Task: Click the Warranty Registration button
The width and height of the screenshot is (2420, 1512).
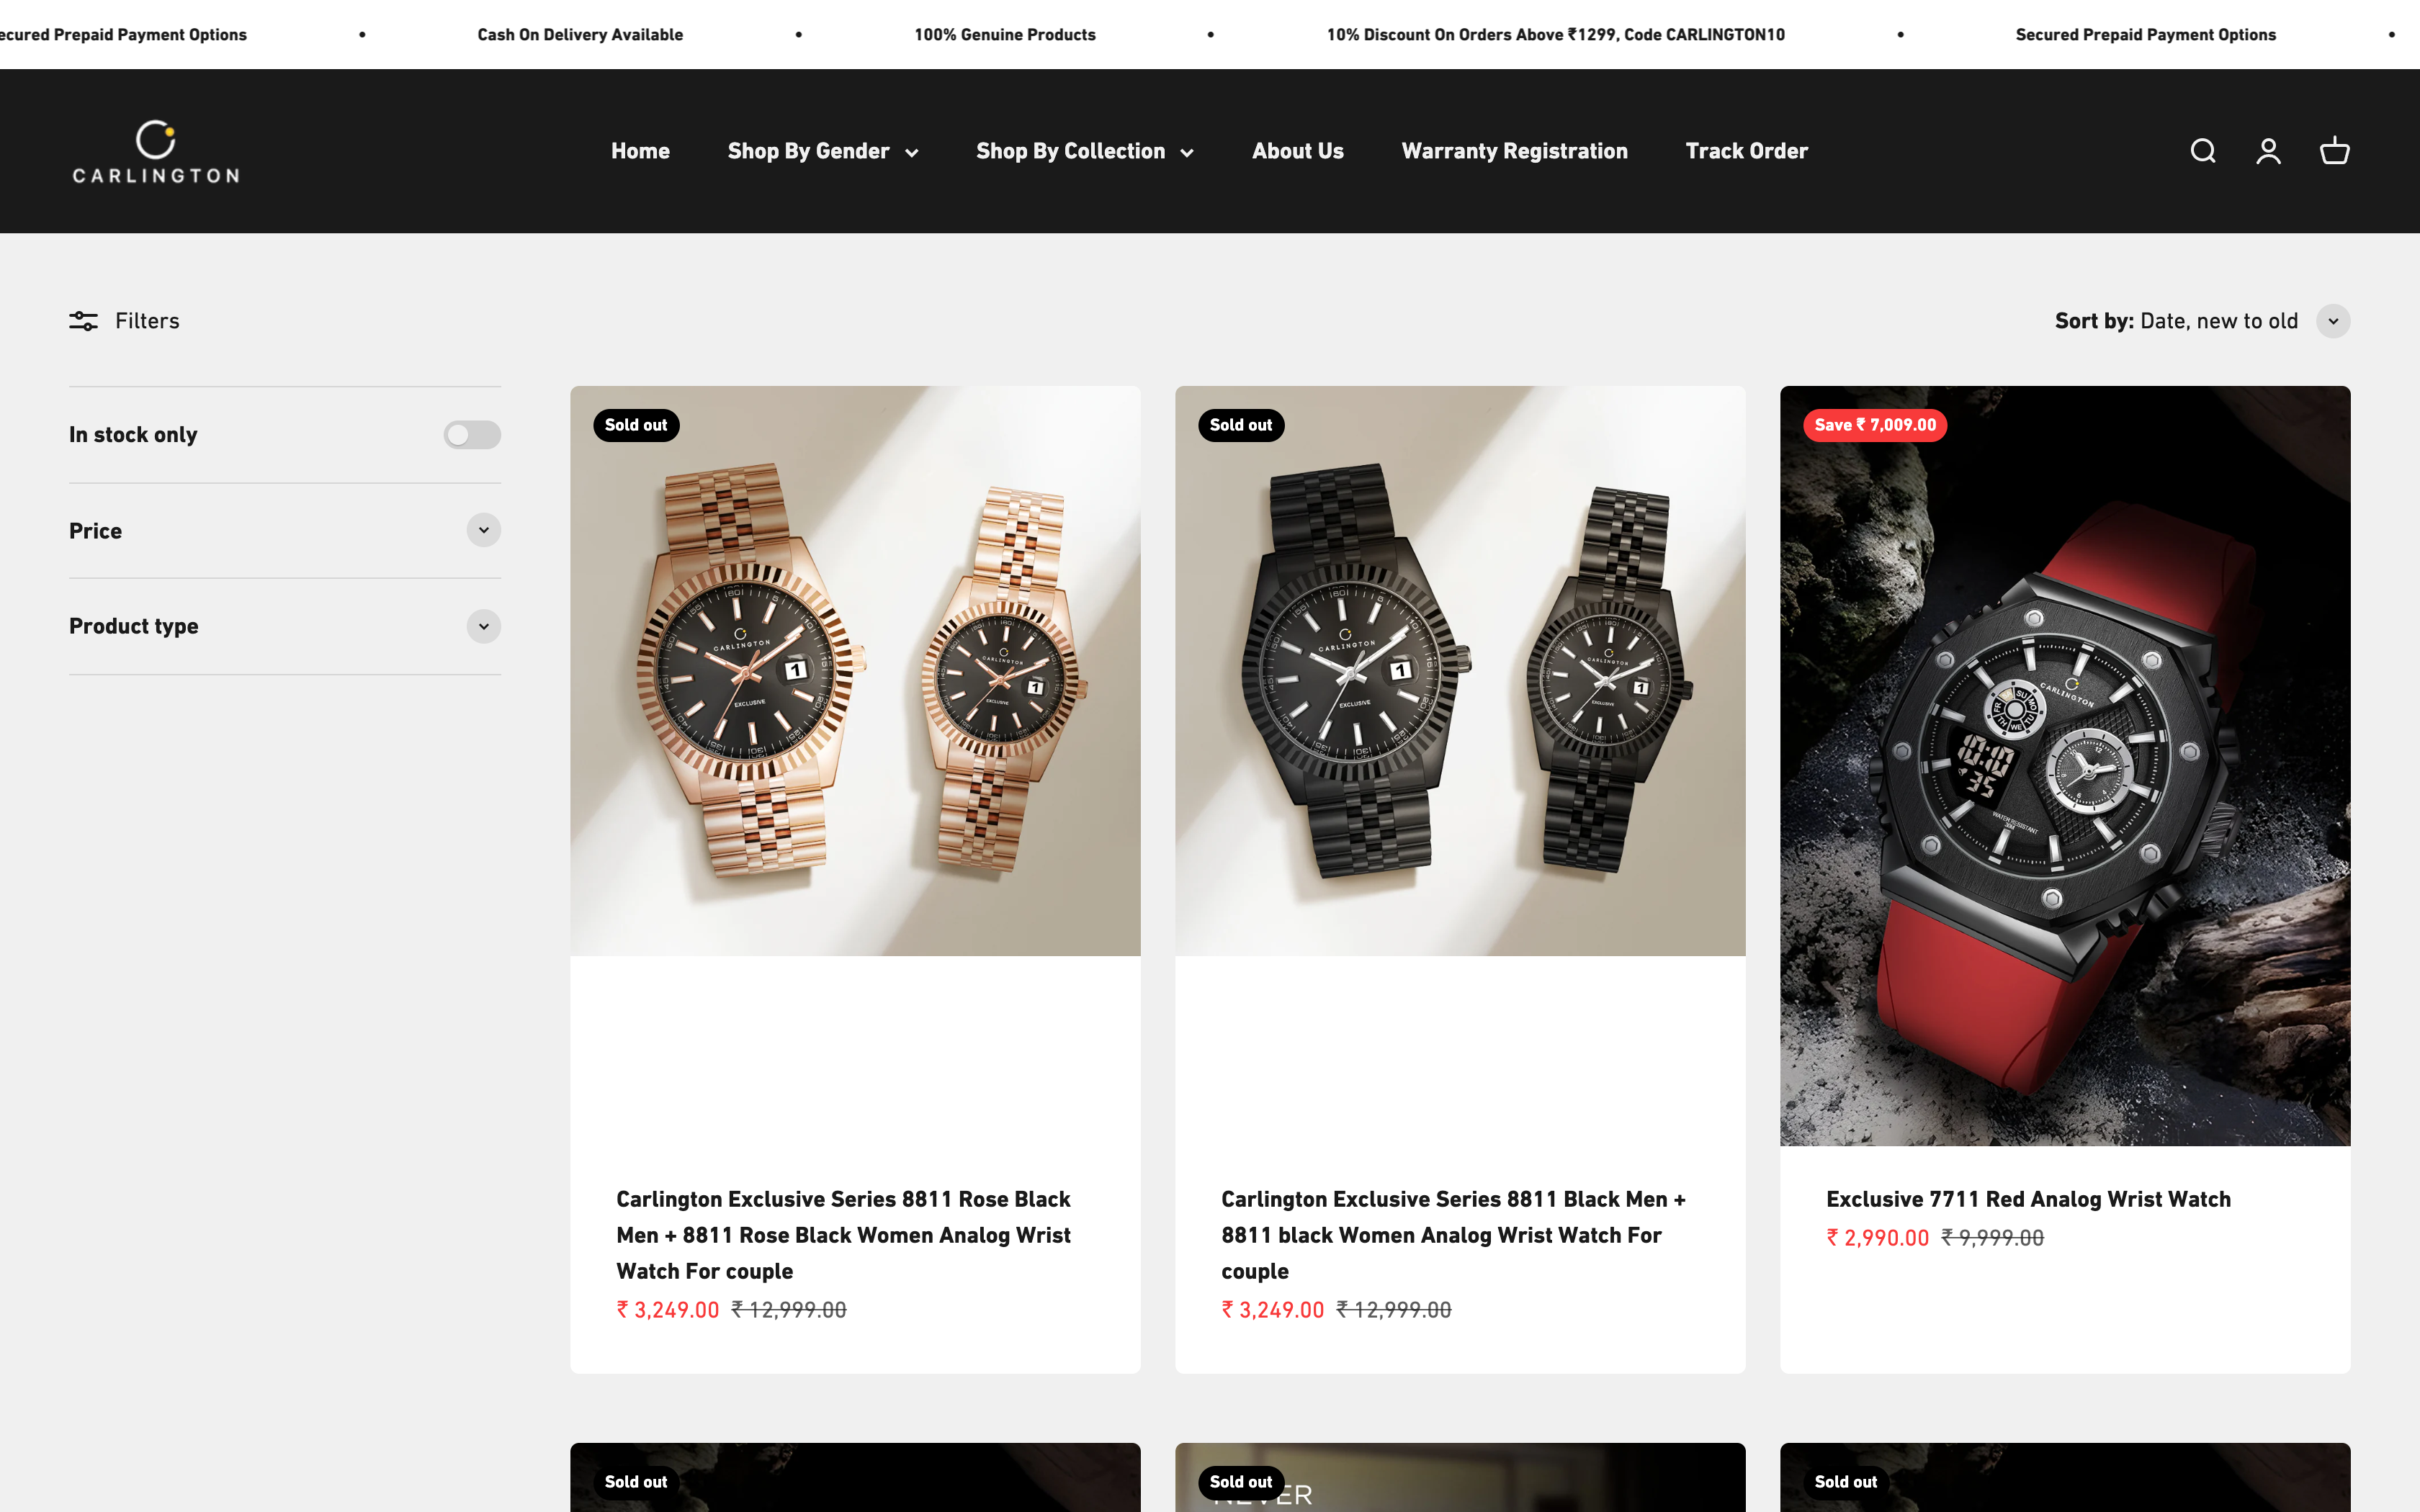Action: tap(1514, 150)
